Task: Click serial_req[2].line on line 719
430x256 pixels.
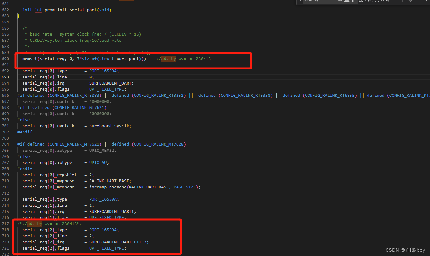Action: point(44,236)
